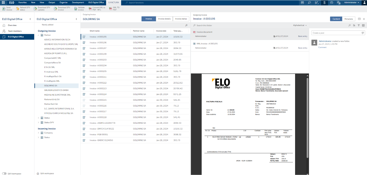Click the filter funnel icon in viewer

point(359,25)
